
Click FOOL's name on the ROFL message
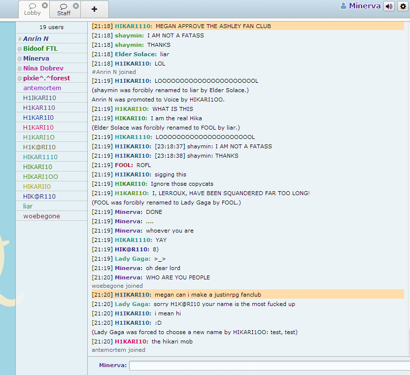[124, 165]
